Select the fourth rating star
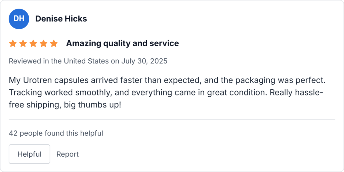This screenshot has height=172, width=344. click(43, 43)
